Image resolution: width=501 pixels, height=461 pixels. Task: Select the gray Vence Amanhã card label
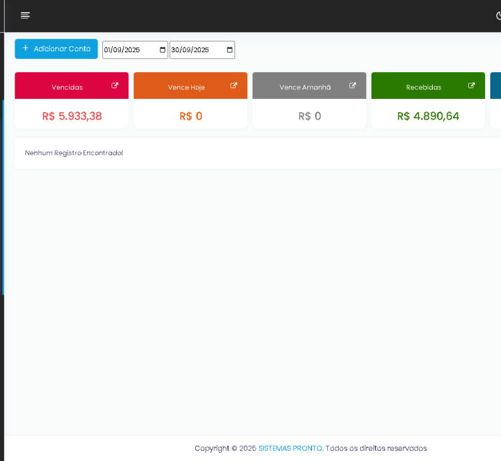(x=305, y=88)
